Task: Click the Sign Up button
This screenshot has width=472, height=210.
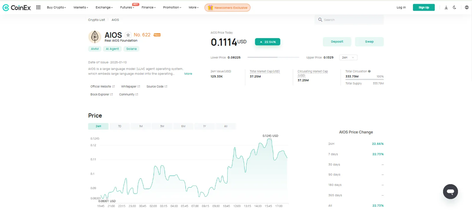Action: pos(424,7)
